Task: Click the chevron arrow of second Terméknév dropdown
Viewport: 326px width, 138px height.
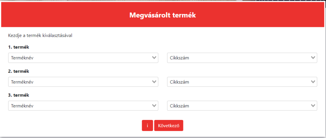Action: pos(154,82)
